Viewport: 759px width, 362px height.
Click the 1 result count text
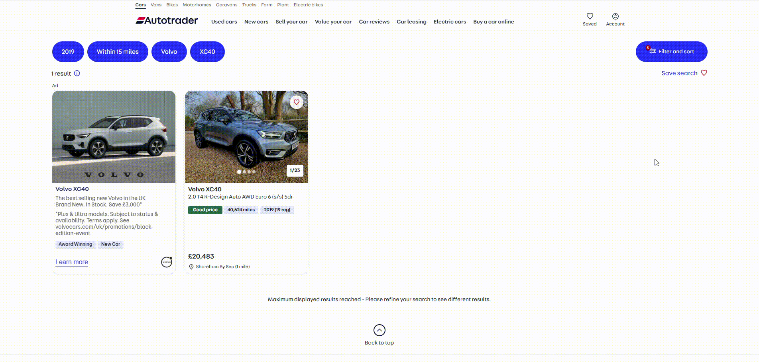[x=61, y=74]
